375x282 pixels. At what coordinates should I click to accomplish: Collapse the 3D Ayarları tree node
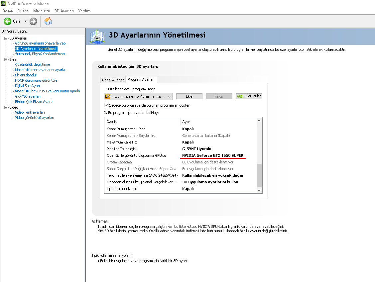click(6, 38)
